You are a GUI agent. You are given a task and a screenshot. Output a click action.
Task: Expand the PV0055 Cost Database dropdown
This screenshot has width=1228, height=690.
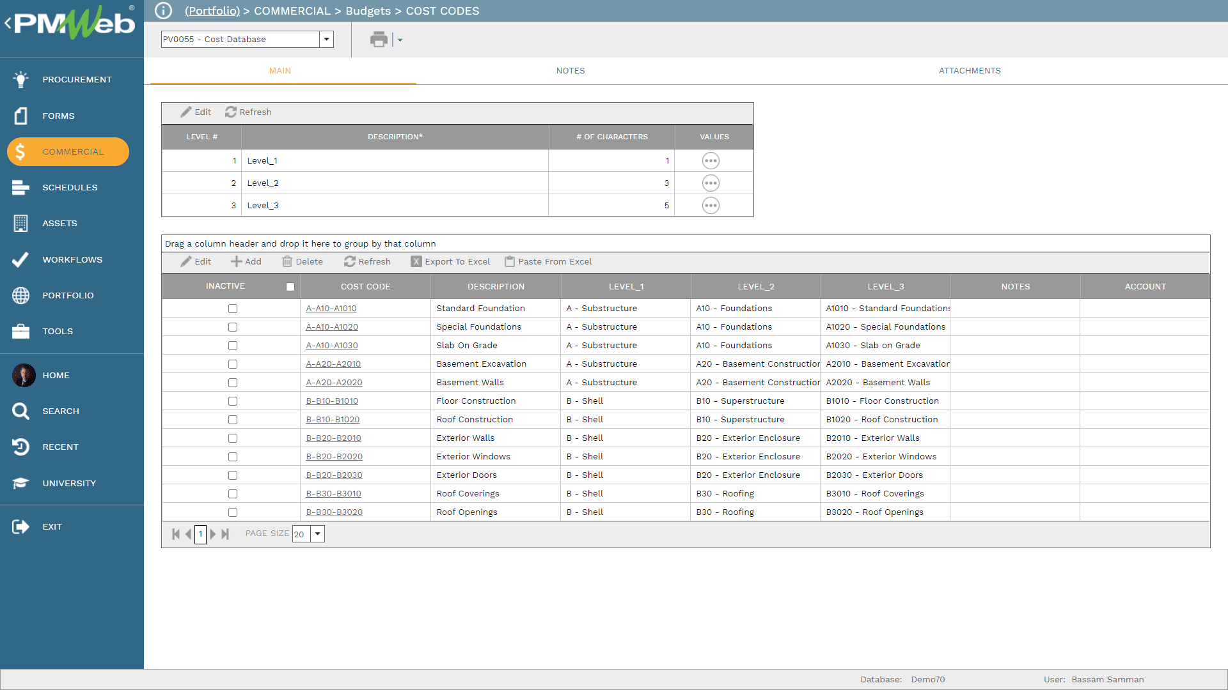tap(327, 39)
